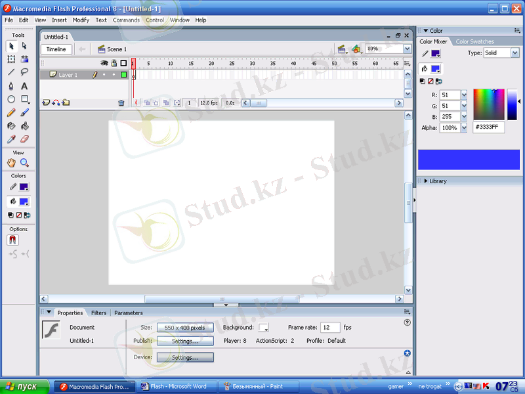Screen dimensions: 525x394
Task: Select the Oval tool
Action: (x=11, y=99)
